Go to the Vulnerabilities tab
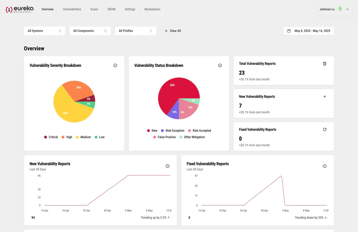The height and width of the screenshot is (232, 358). tap(72, 9)
